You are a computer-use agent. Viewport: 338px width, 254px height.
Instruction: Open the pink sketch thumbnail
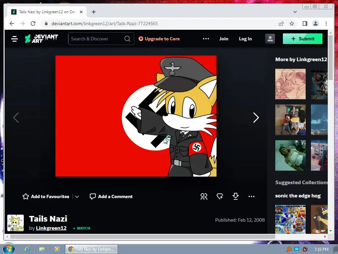[290, 84]
